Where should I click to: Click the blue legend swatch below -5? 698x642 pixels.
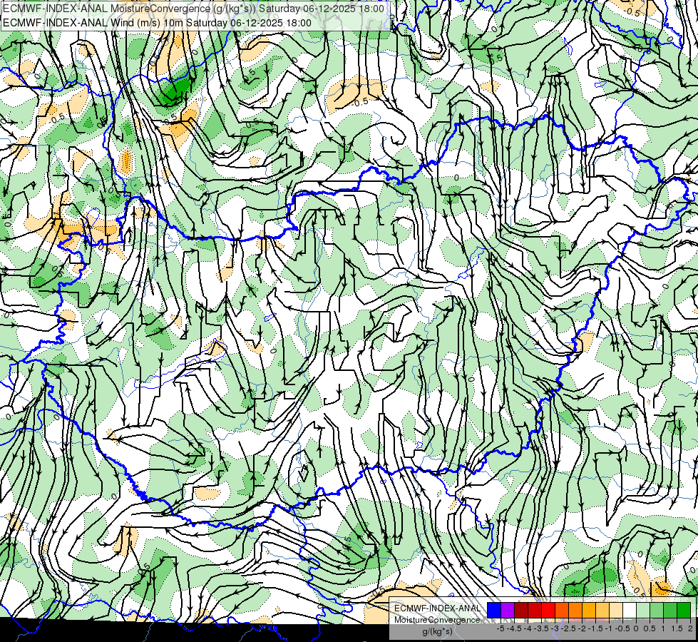[494, 610]
